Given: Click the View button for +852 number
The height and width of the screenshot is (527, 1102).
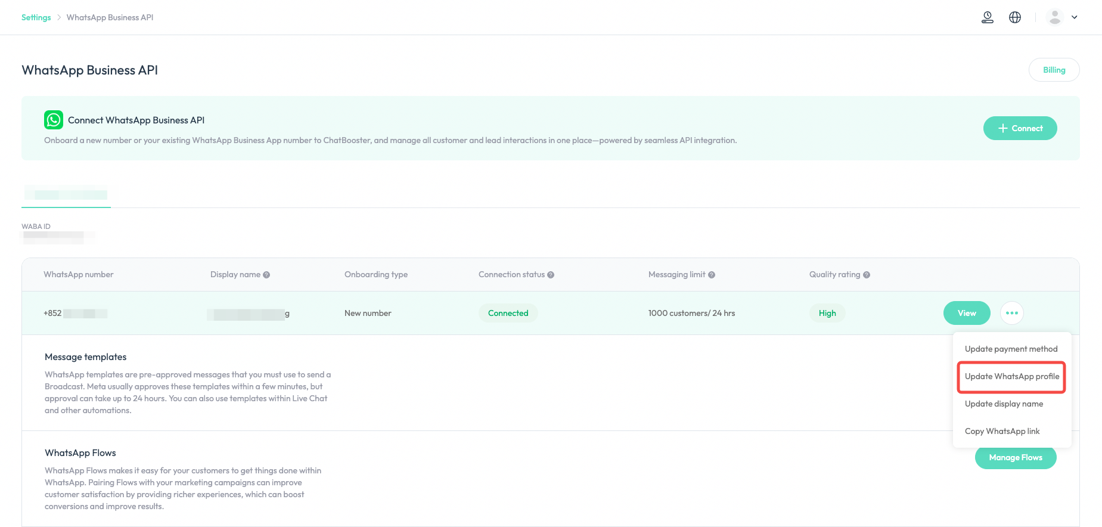Looking at the screenshot, I should coord(967,313).
